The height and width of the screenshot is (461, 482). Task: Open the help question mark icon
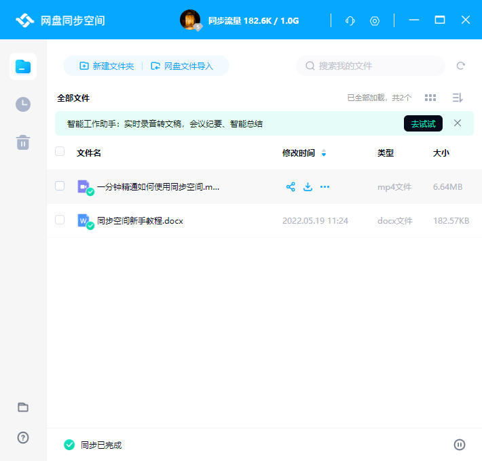(23, 437)
